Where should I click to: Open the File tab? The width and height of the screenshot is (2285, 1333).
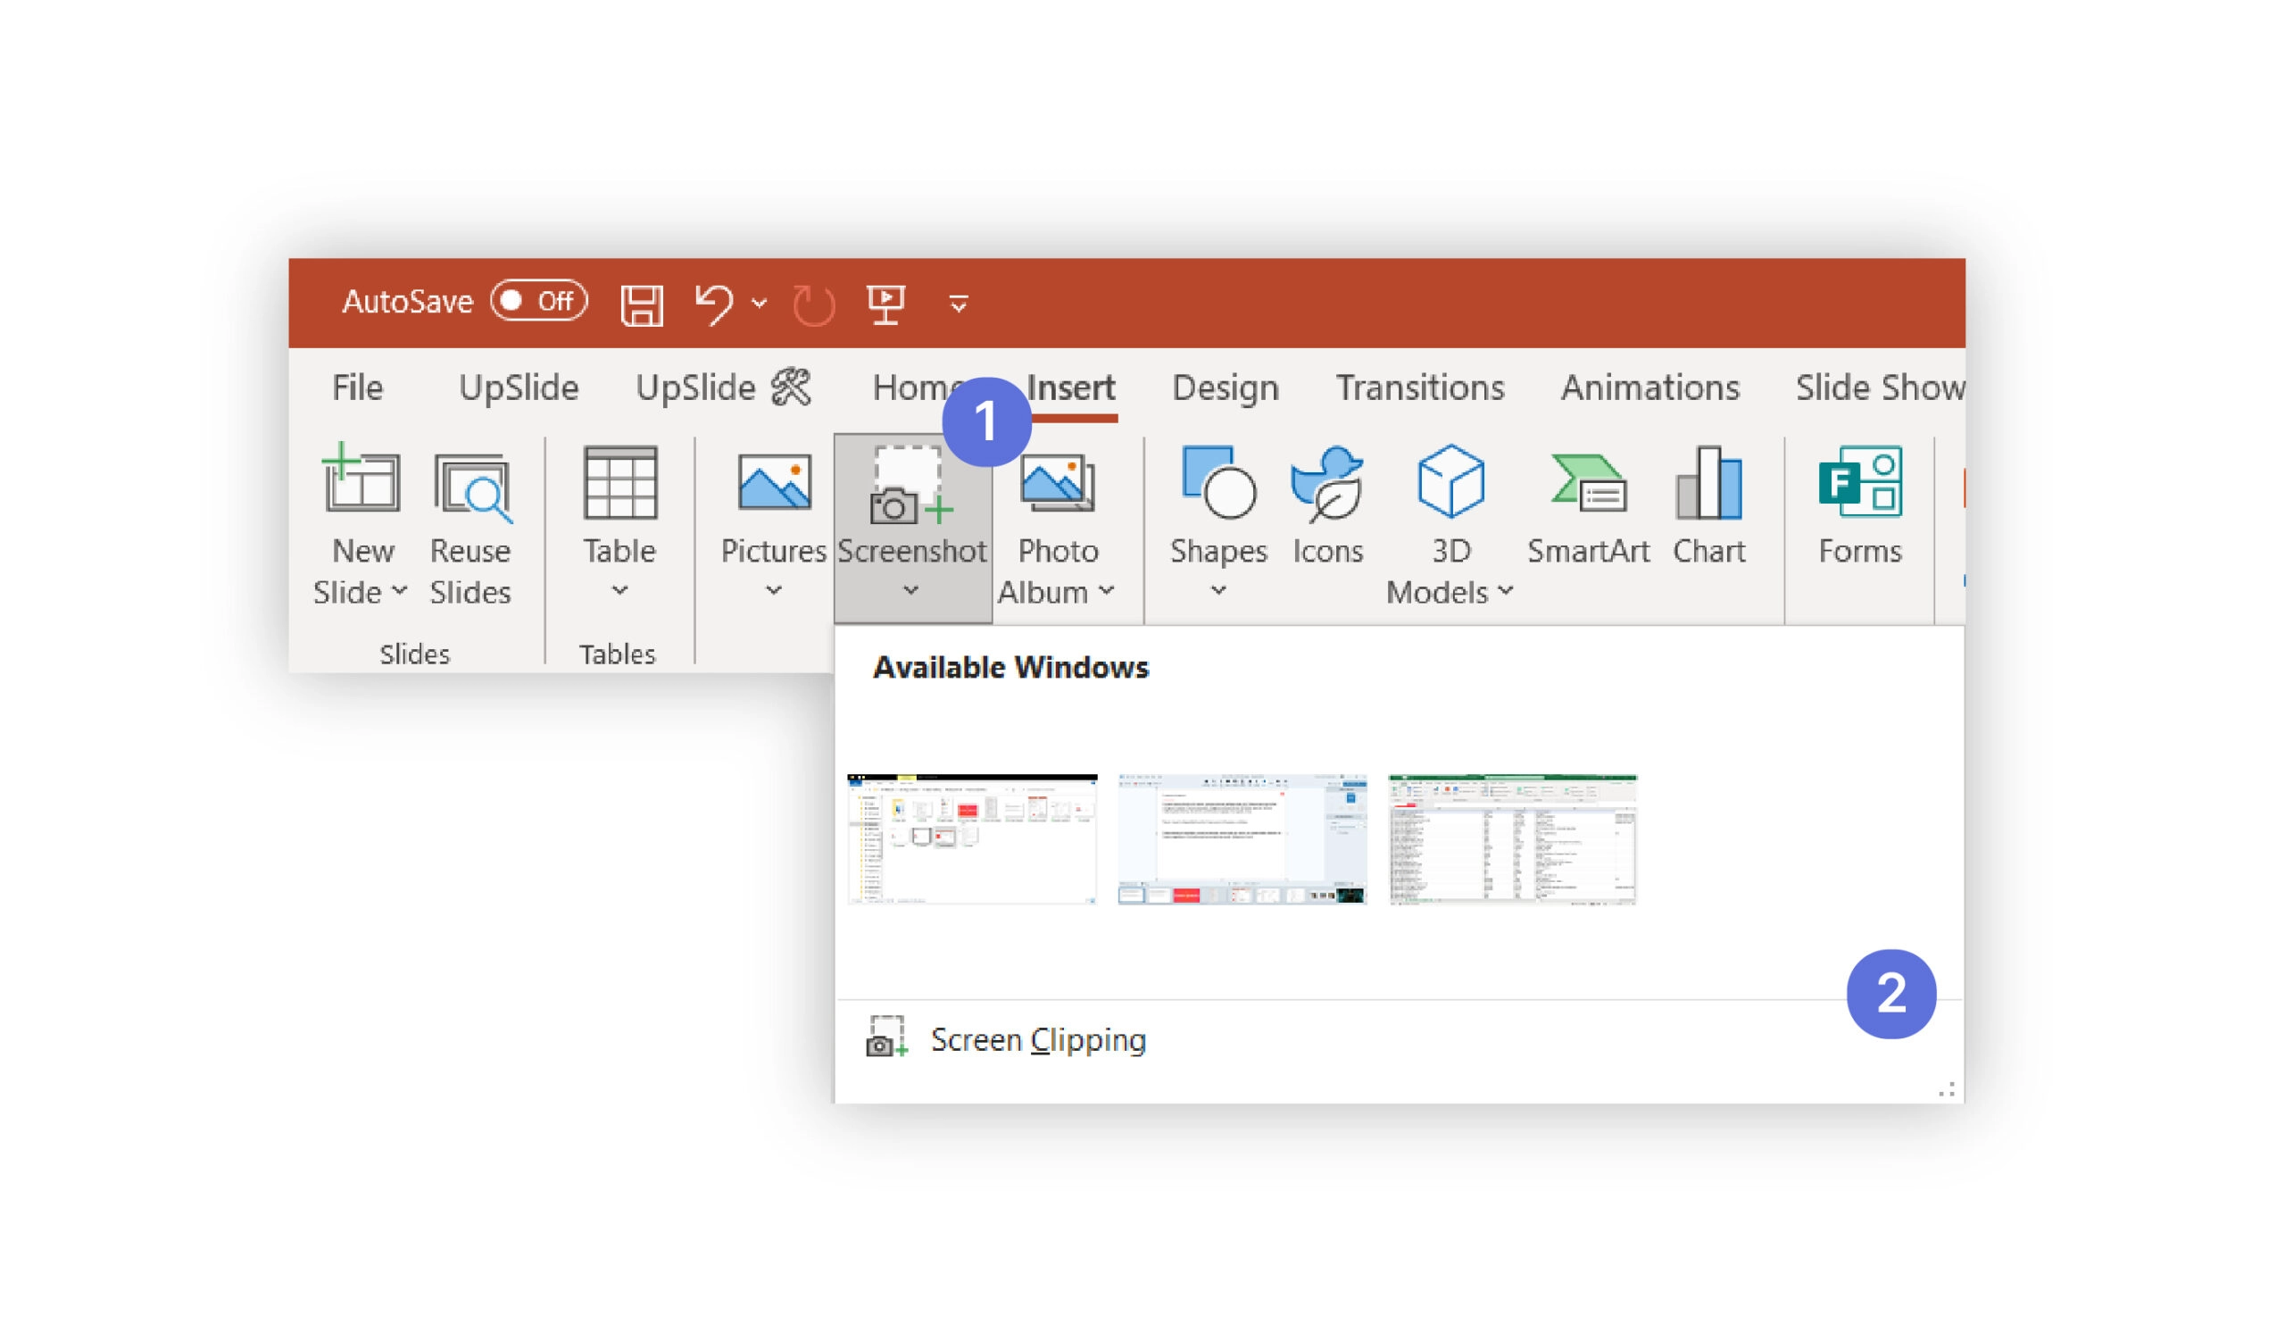tap(357, 388)
